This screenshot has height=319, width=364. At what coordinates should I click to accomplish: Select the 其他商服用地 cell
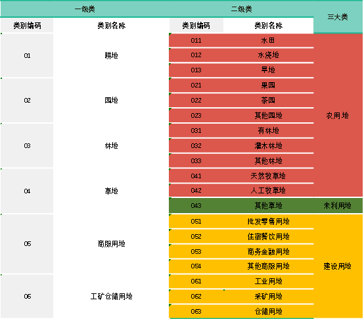click(x=268, y=266)
